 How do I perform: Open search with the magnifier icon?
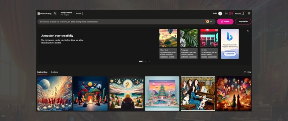[x=55, y=13]
